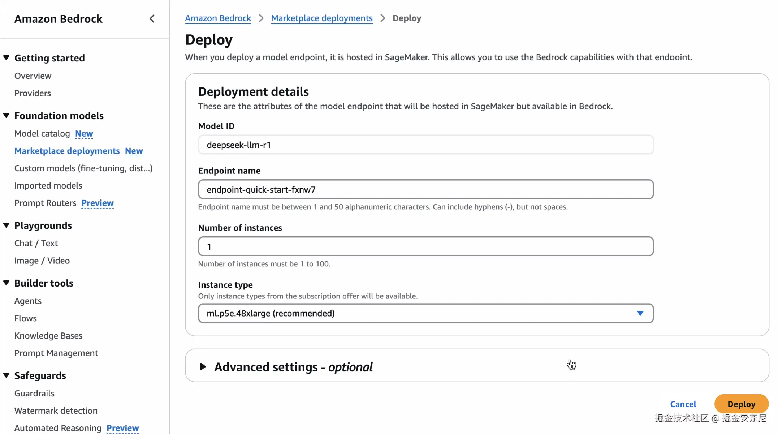
Task: Collapse the Amazon Bedrock sidebar panel
Action: (x=152, y=19)
